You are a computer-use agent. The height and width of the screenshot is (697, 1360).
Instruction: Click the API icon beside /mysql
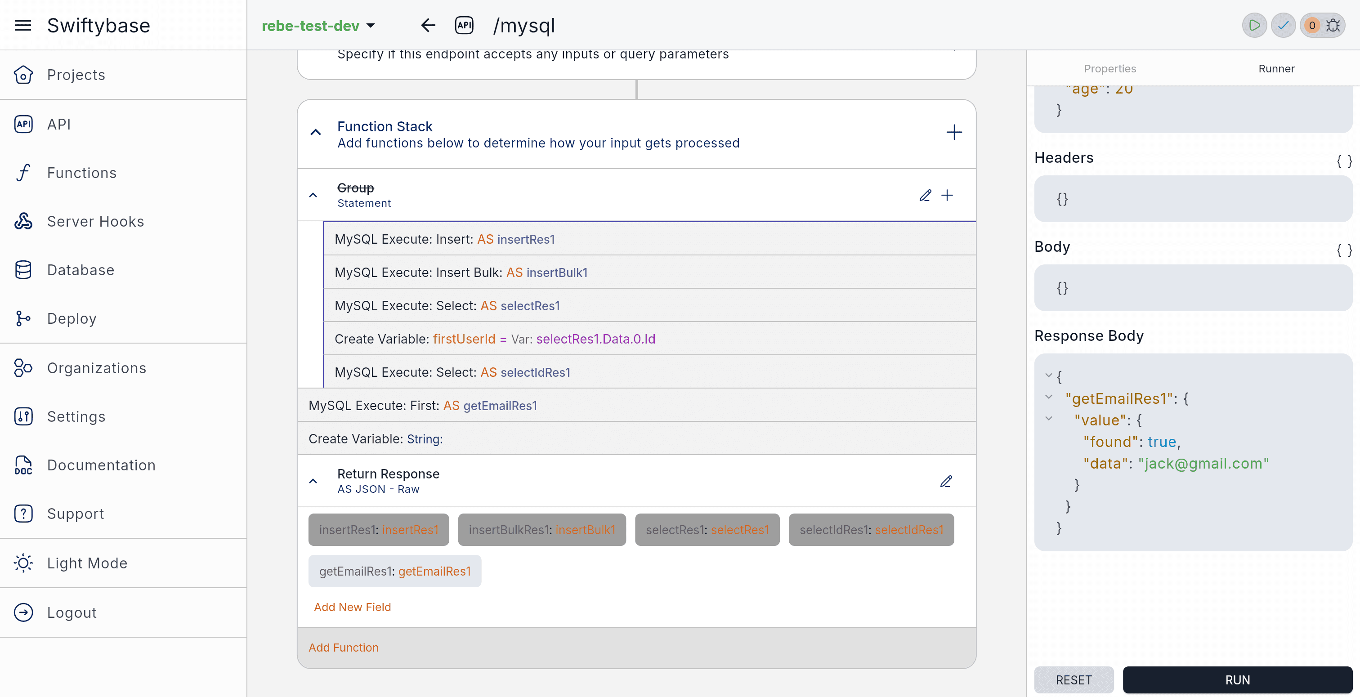464,25
